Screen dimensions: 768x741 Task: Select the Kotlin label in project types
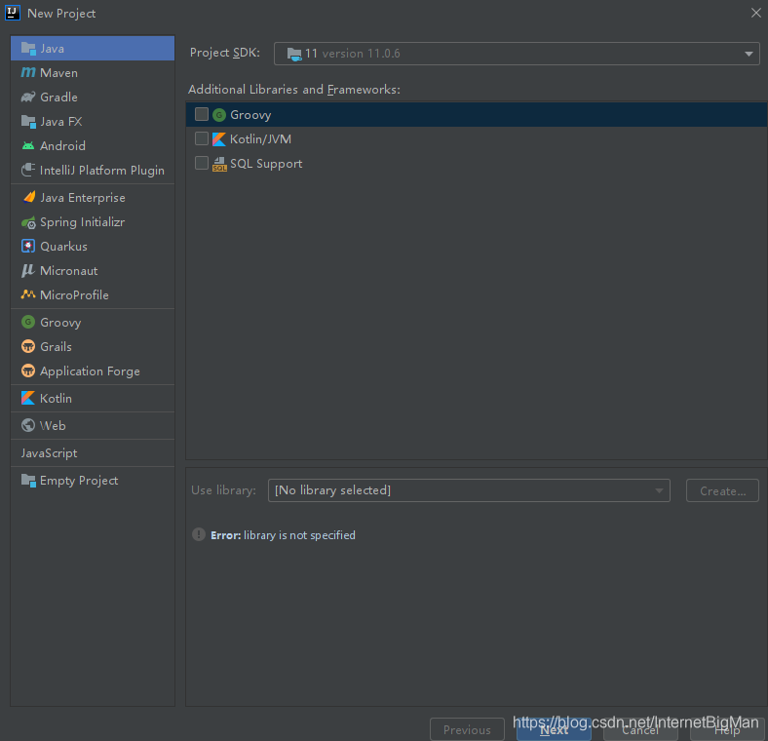coord(56,399)
